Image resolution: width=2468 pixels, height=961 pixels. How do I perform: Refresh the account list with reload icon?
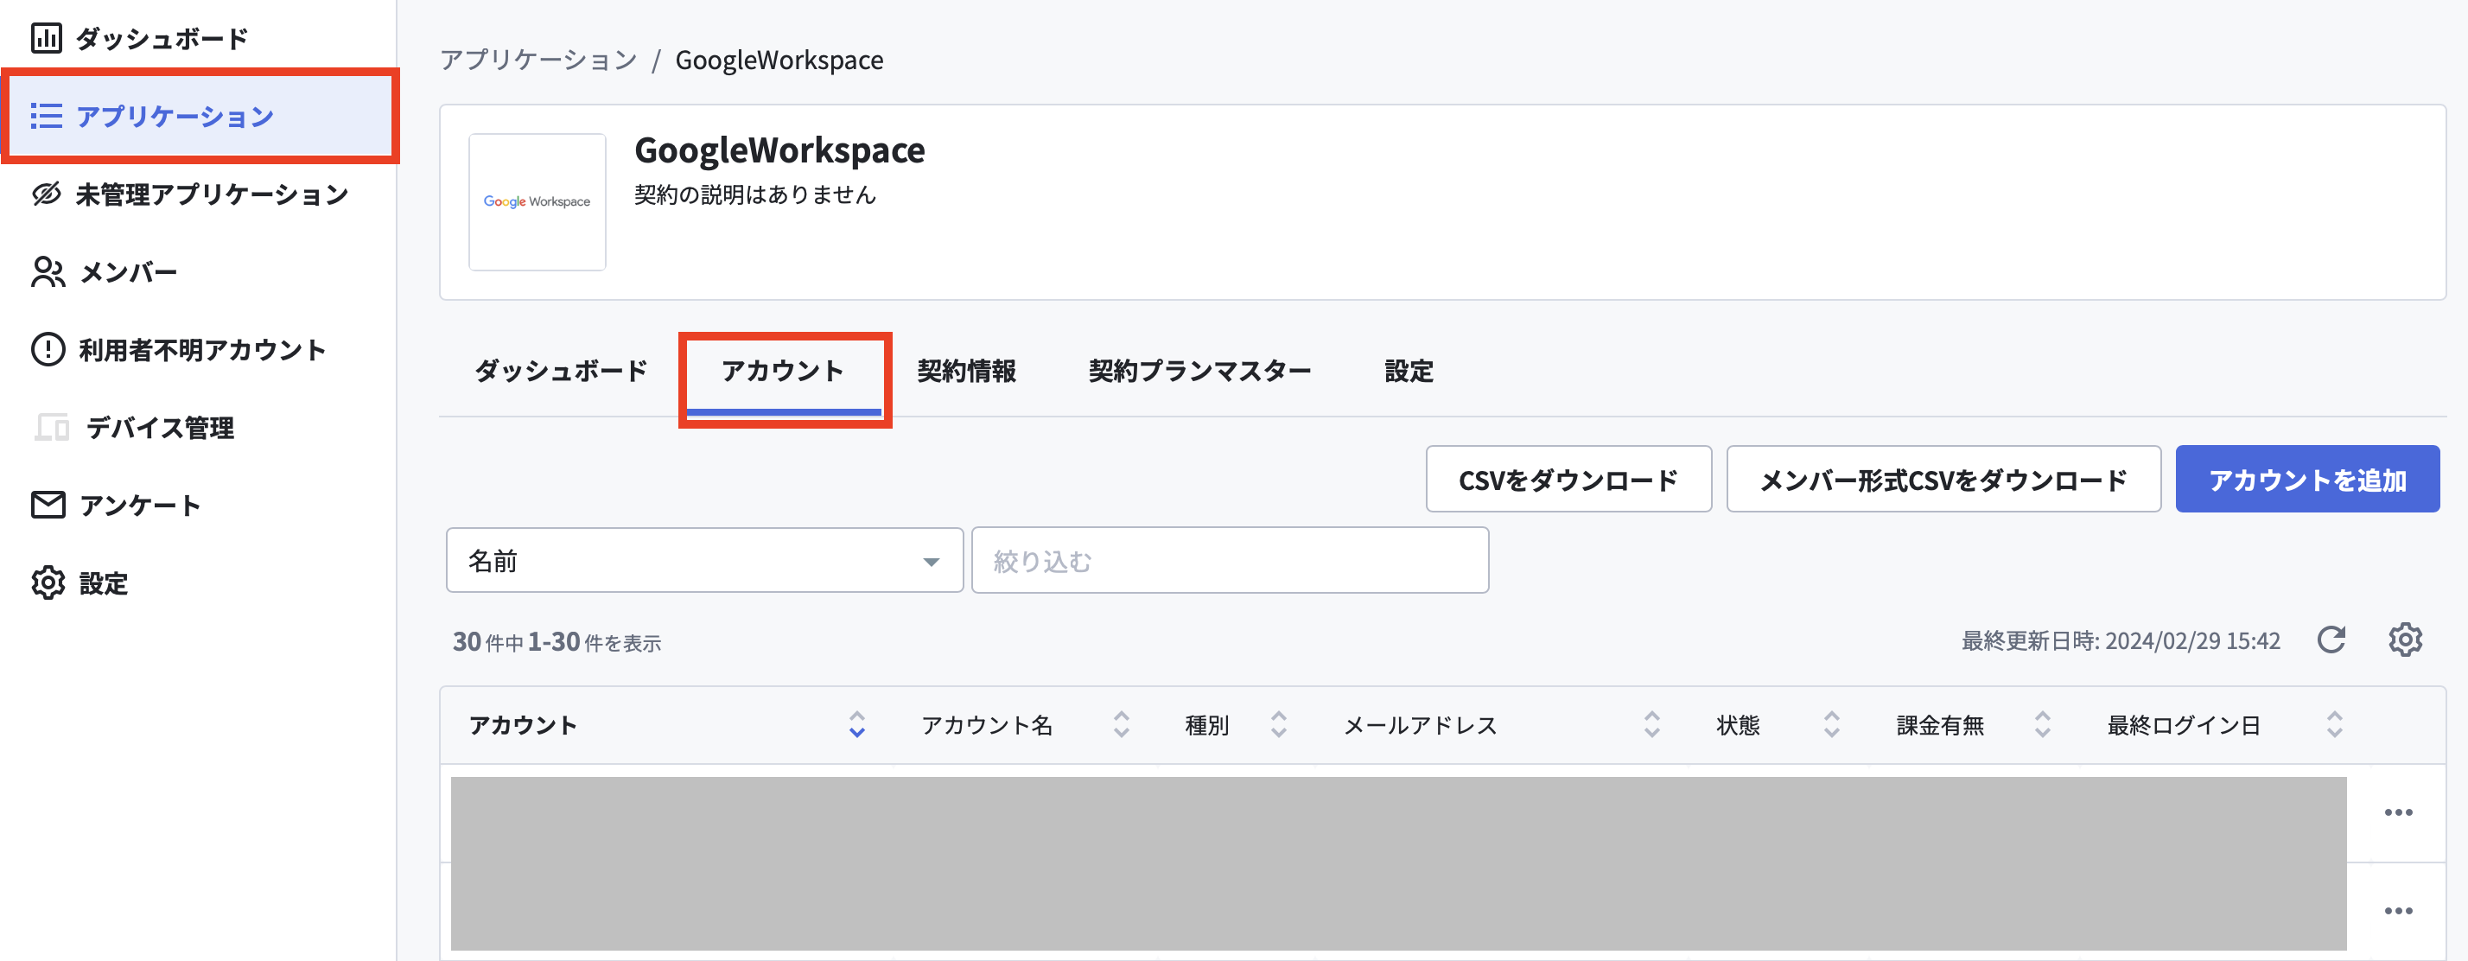pos(2331,639)
